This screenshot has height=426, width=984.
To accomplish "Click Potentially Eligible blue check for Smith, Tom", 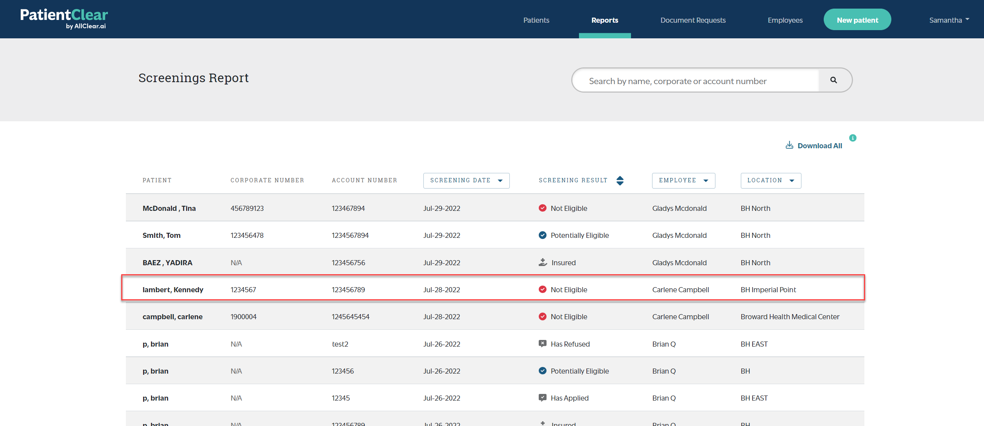I will pyautogui.click(x=542, y=235).
